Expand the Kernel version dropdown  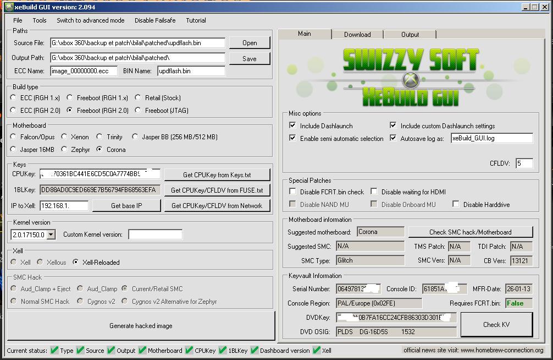(x=51, y=234)
